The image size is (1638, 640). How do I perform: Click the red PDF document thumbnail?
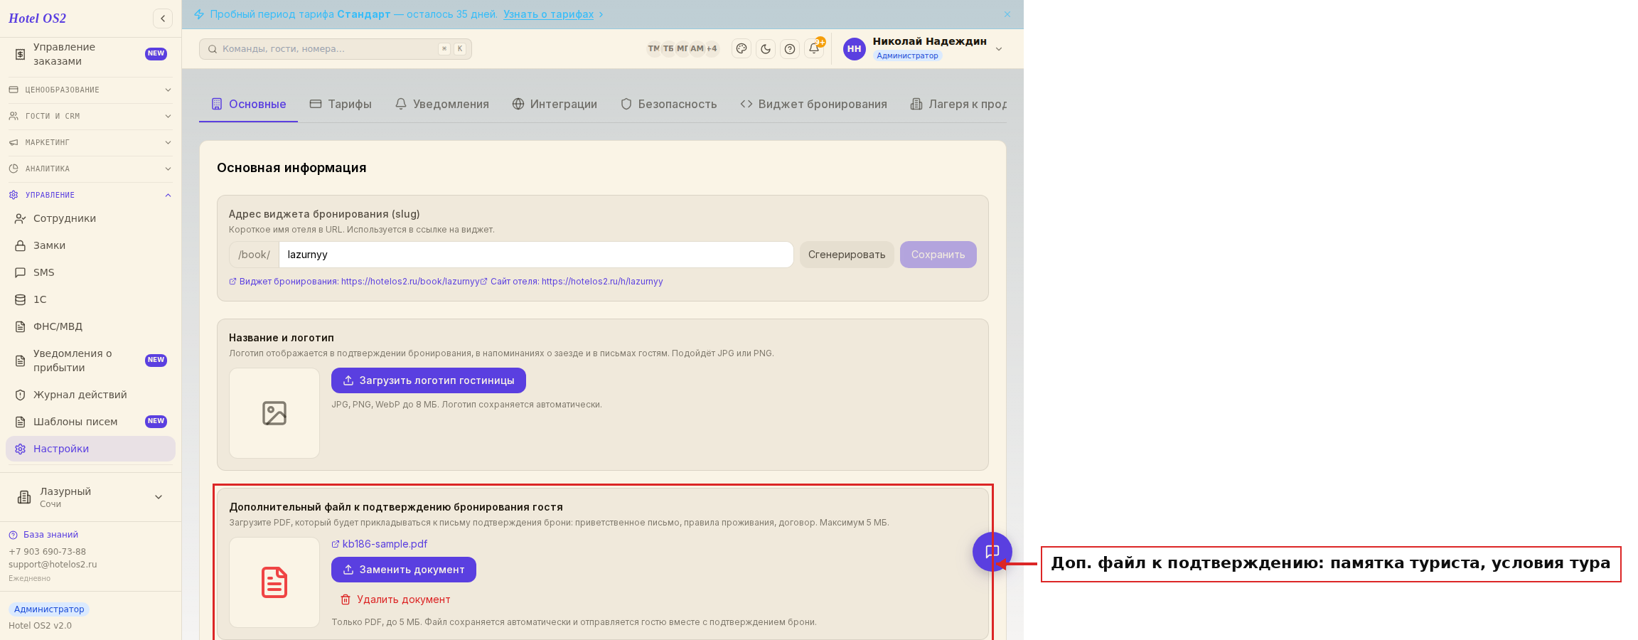click(274, 582)
